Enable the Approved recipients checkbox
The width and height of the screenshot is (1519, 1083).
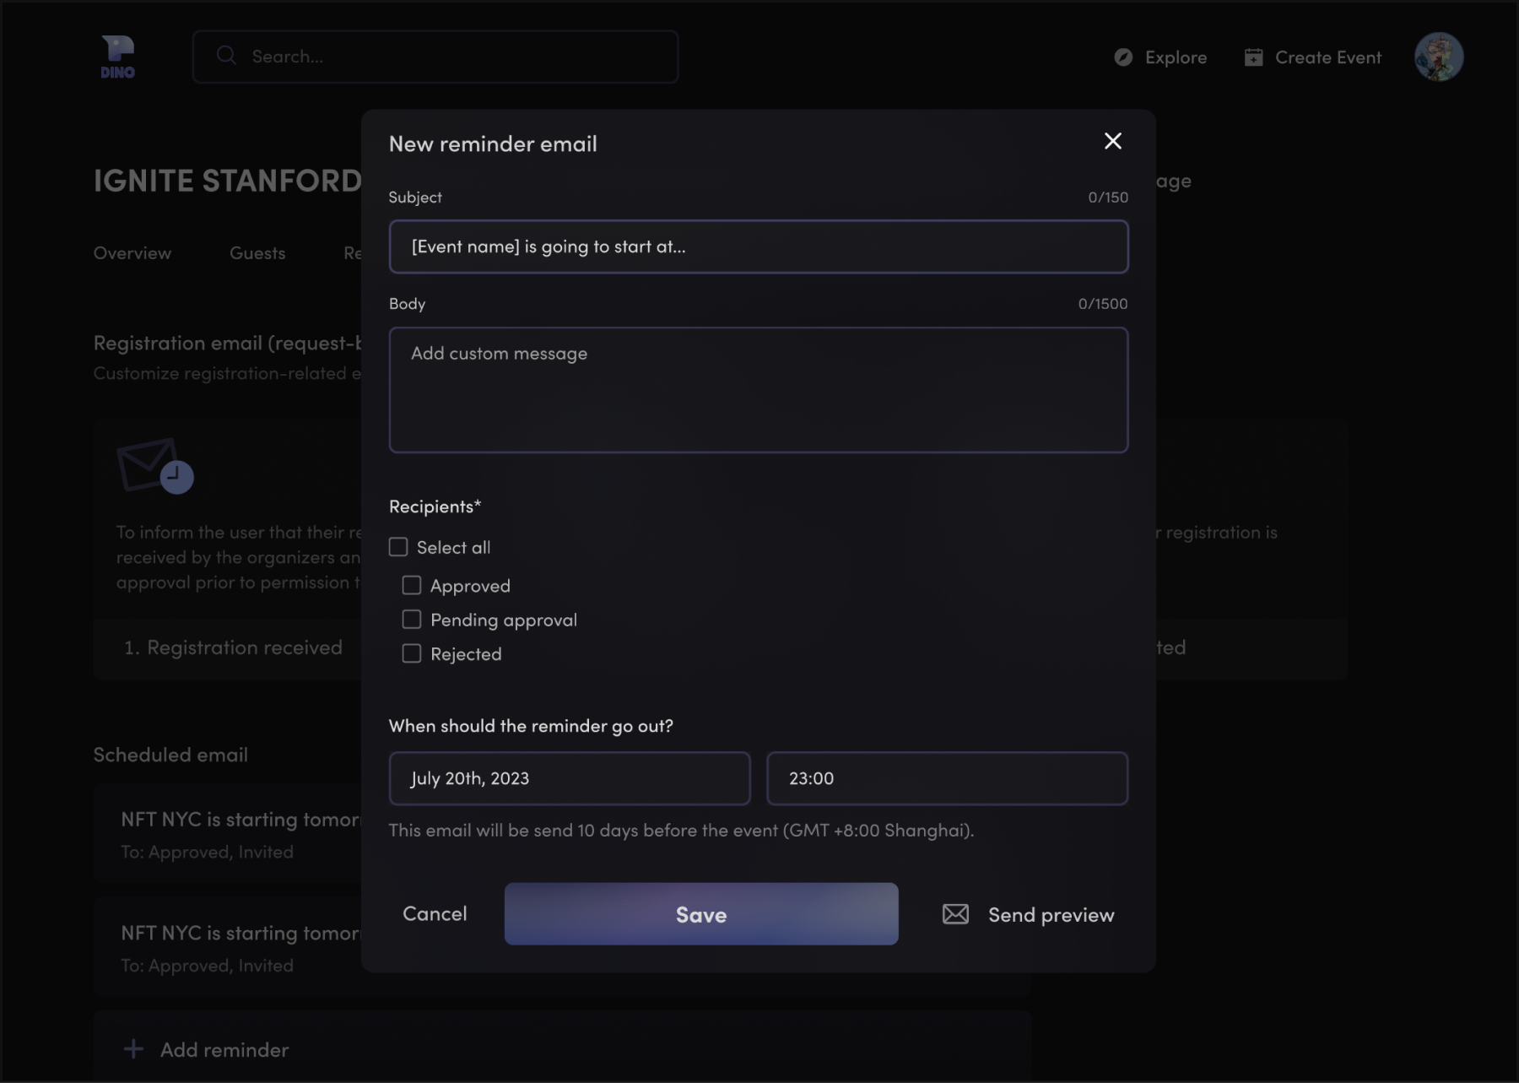[412, 585]
